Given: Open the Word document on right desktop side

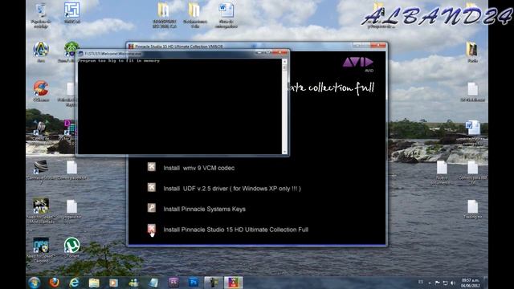Looking at the screenshot, I should pos(472,132).
